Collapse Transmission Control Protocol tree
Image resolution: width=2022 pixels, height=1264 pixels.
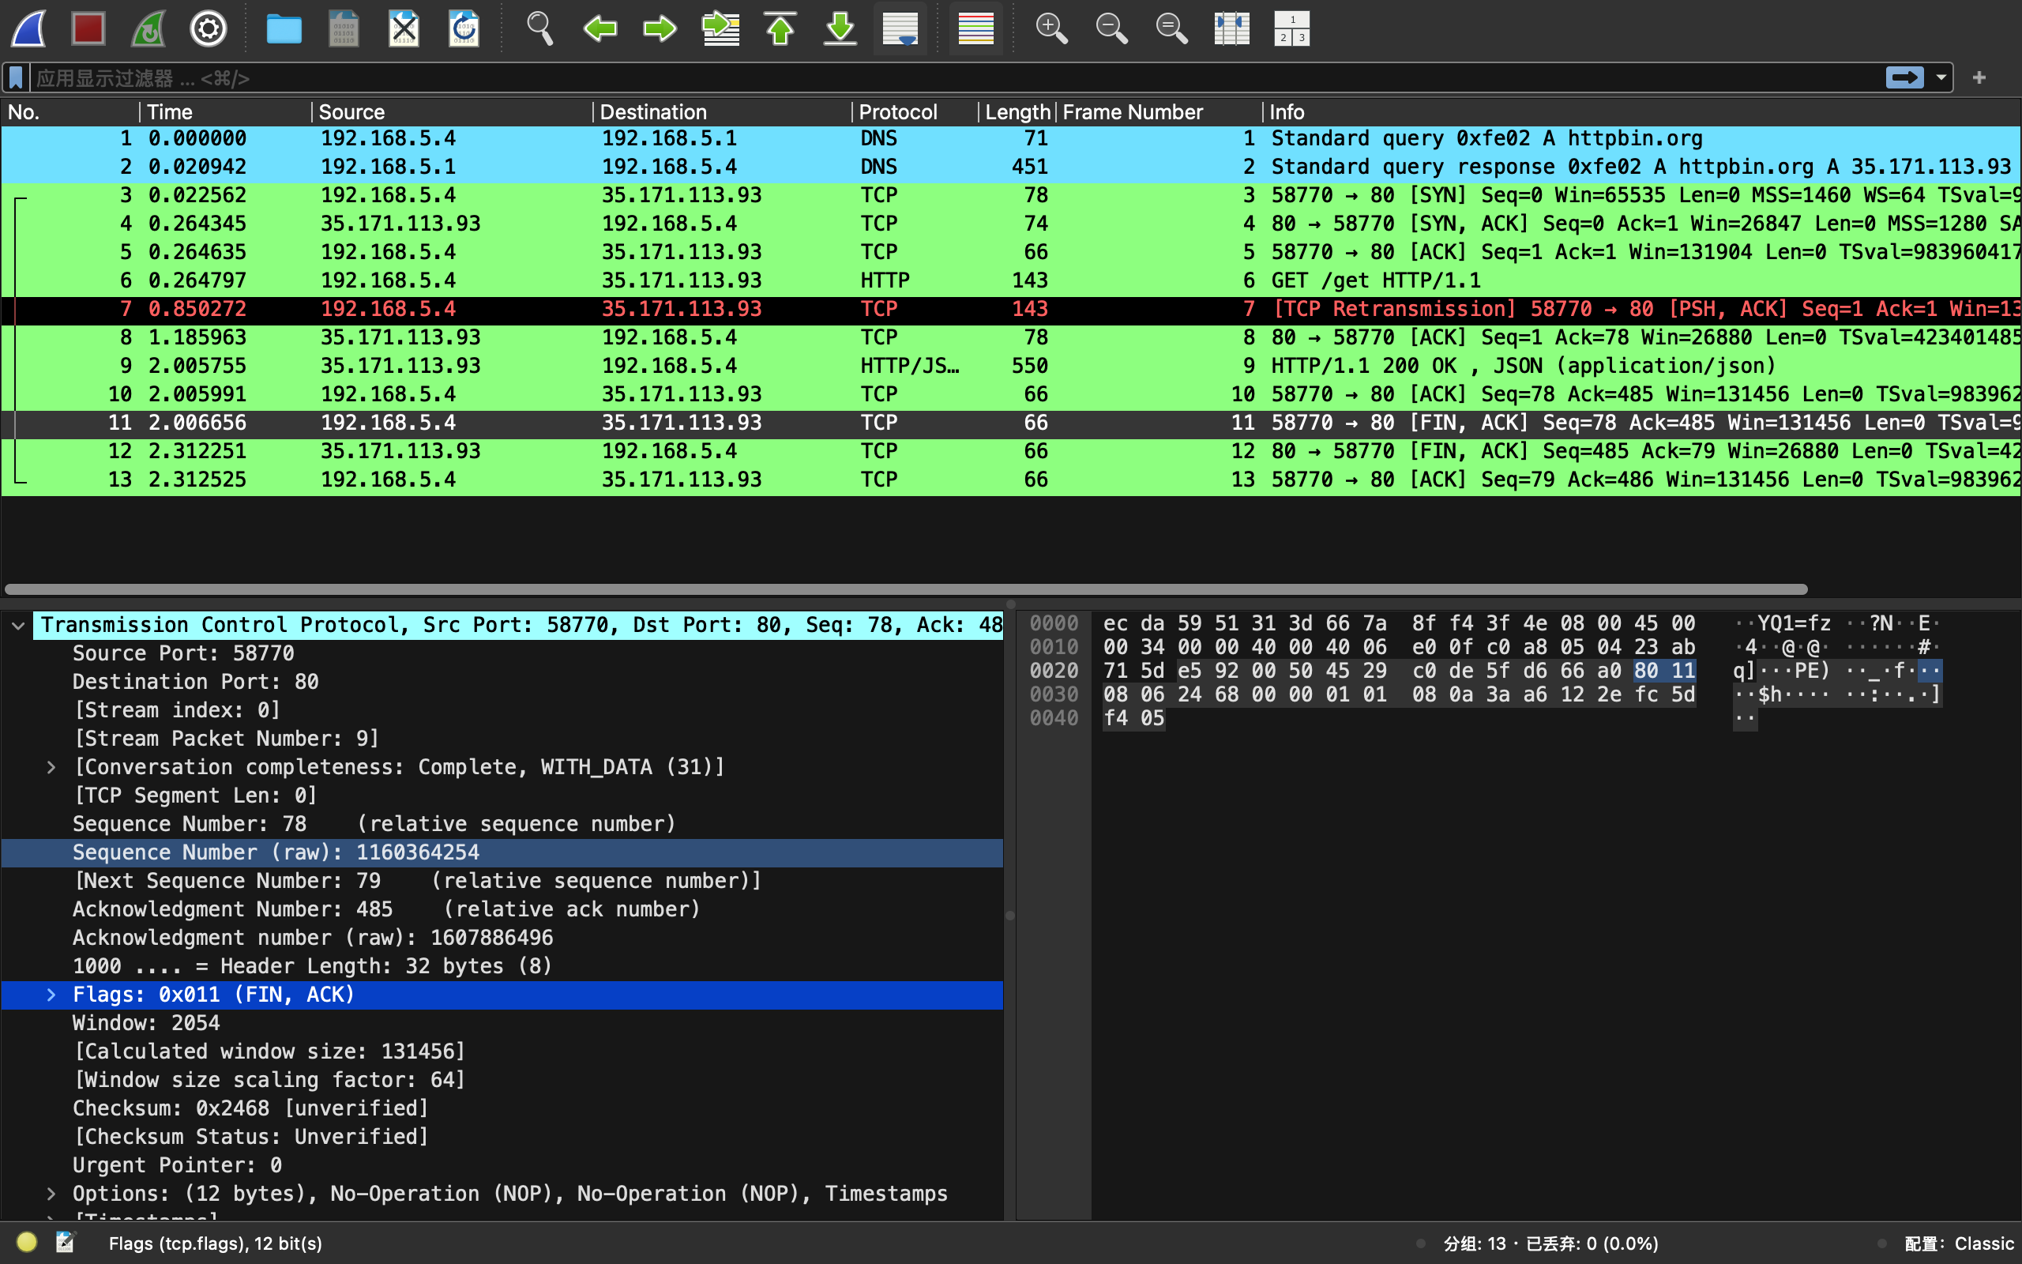point(17,626)
